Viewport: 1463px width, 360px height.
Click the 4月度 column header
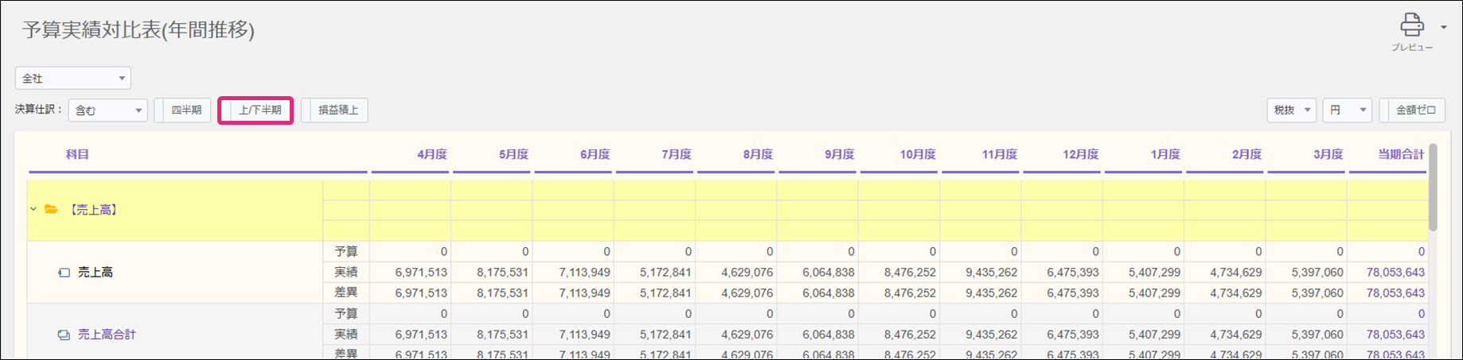(431, 154)
